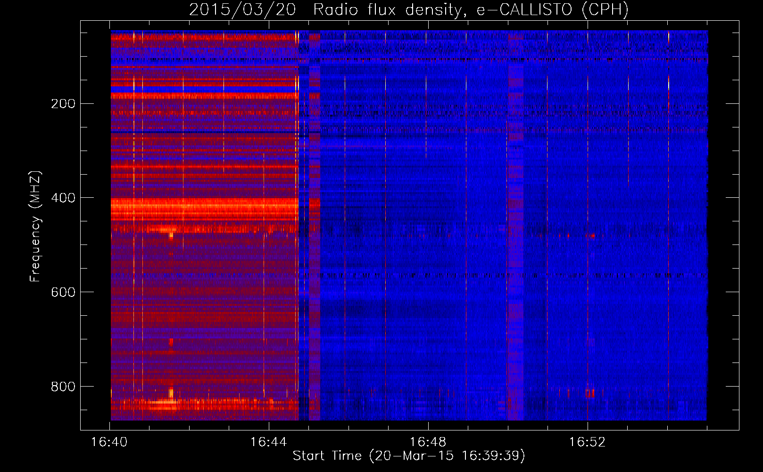Image resolution: width=763 pixels, height=472 pixels.
Task: Click the plot title text e-CALLISTO (CPH)
Action: click(553, 10)
